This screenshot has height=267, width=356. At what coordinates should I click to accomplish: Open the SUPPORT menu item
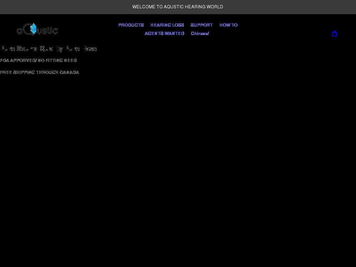pyautogui.click(x=202, y=25)
